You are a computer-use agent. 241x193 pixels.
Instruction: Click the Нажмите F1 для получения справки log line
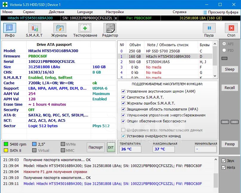[x=55, y=172]
